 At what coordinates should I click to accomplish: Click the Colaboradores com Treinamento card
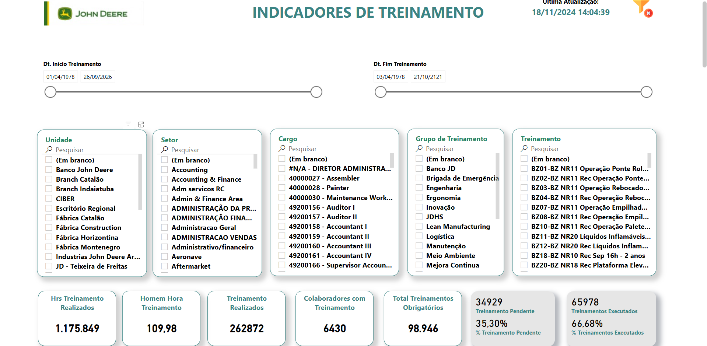coord(335,318)
